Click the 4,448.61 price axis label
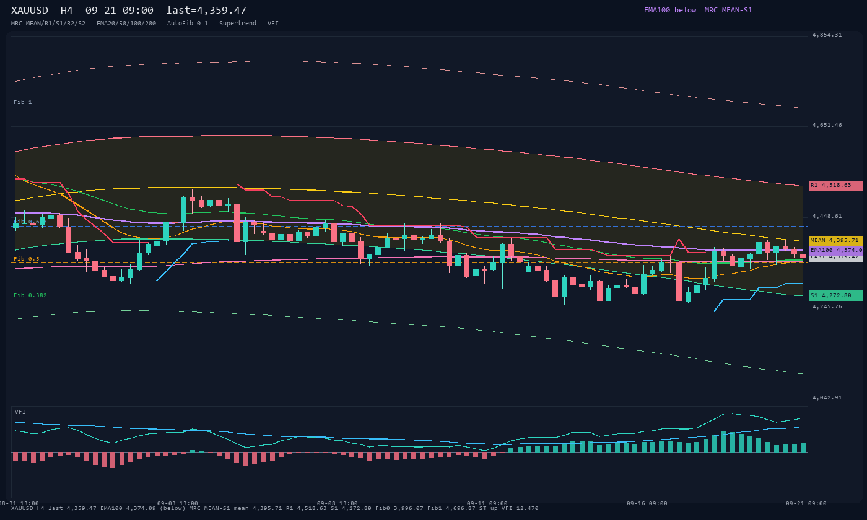This screenshot has width=867, height=520. [827, 217]
